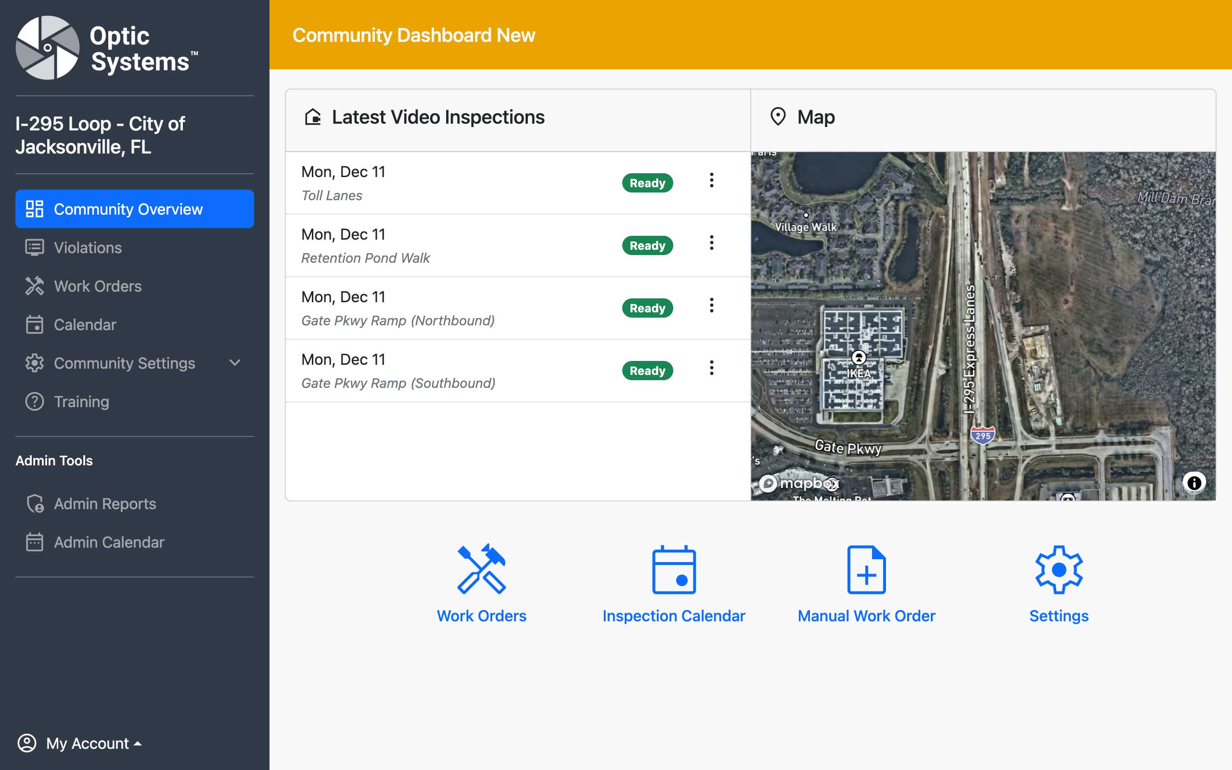Click Ready badge for Gate Pkwy Ramp Northbound

tap(647, 308)
